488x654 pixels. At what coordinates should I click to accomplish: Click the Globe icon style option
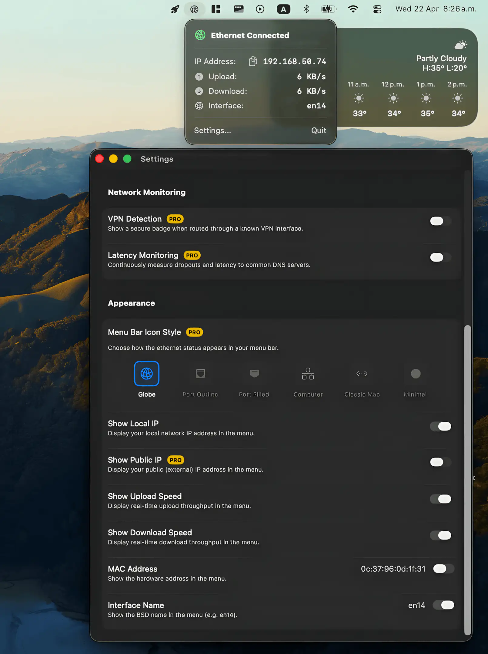pos(147,374)
